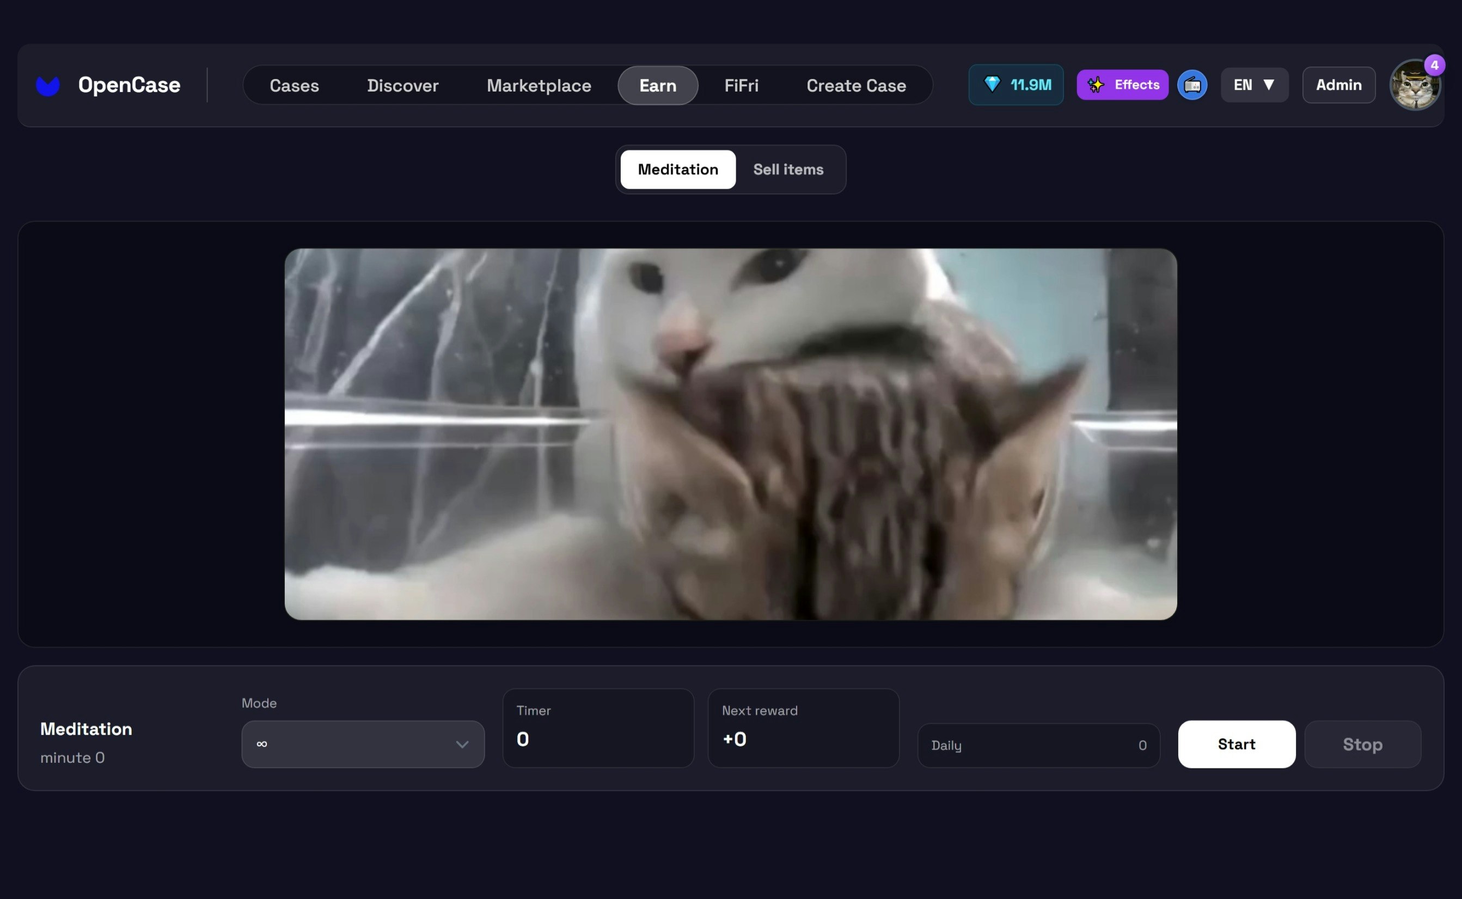1462x899 pixels.
Task: Expand the EN language selector
Action: 1255,85
